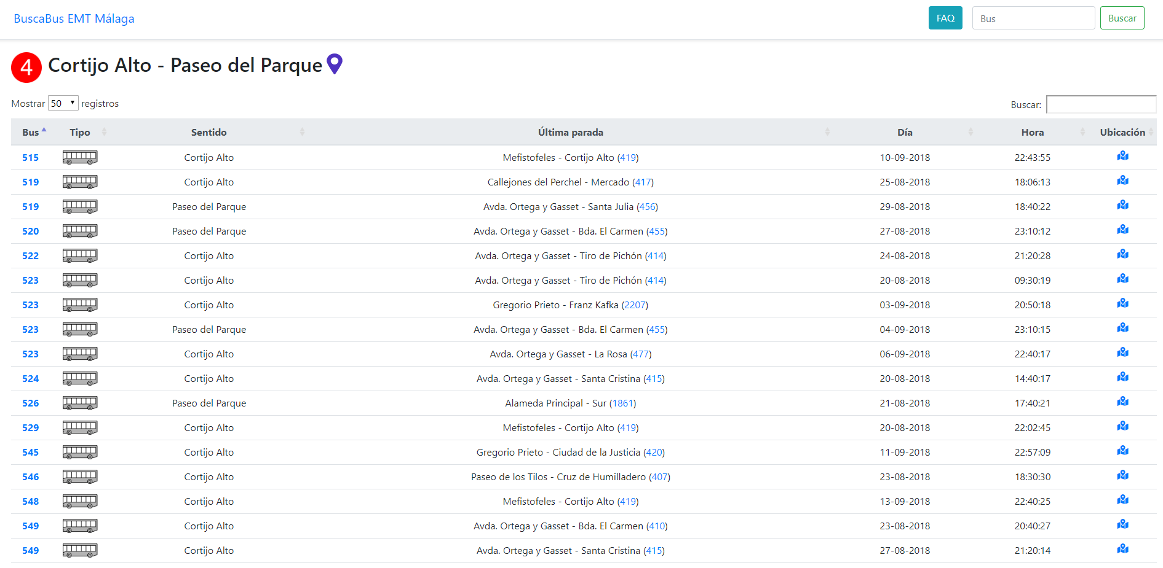Open bus 524 link
The height and width of the screenshot is (568, 1163).
31,379
